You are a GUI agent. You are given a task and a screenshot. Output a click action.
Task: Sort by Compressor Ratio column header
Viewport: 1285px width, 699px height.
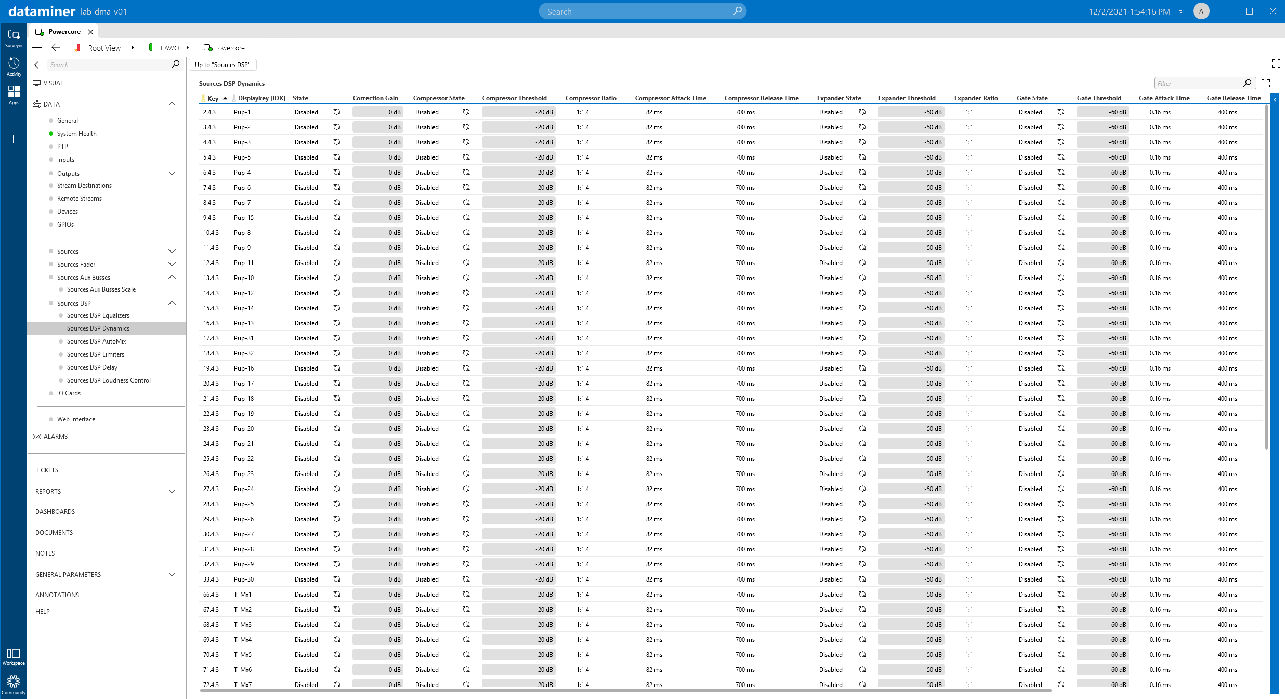591,98
